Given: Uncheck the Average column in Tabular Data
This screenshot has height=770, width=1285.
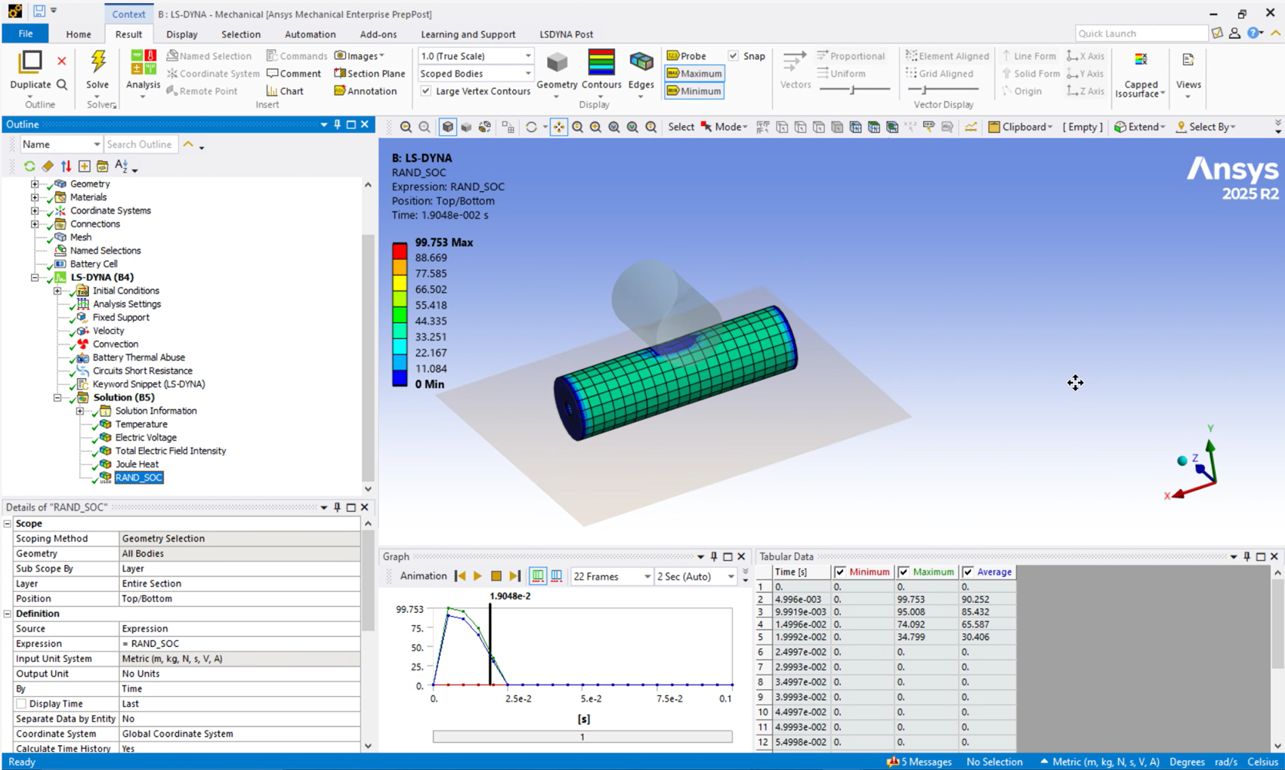Looking at the screenshot, I should point(968,572).
